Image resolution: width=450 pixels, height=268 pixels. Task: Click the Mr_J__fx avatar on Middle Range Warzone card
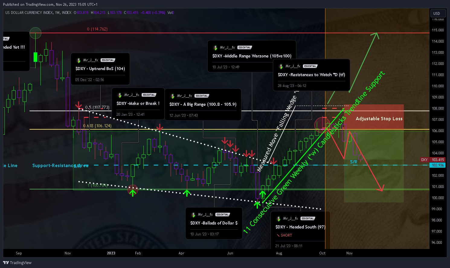click(x=215, y=48)
